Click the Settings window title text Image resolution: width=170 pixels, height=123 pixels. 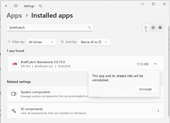29,6
